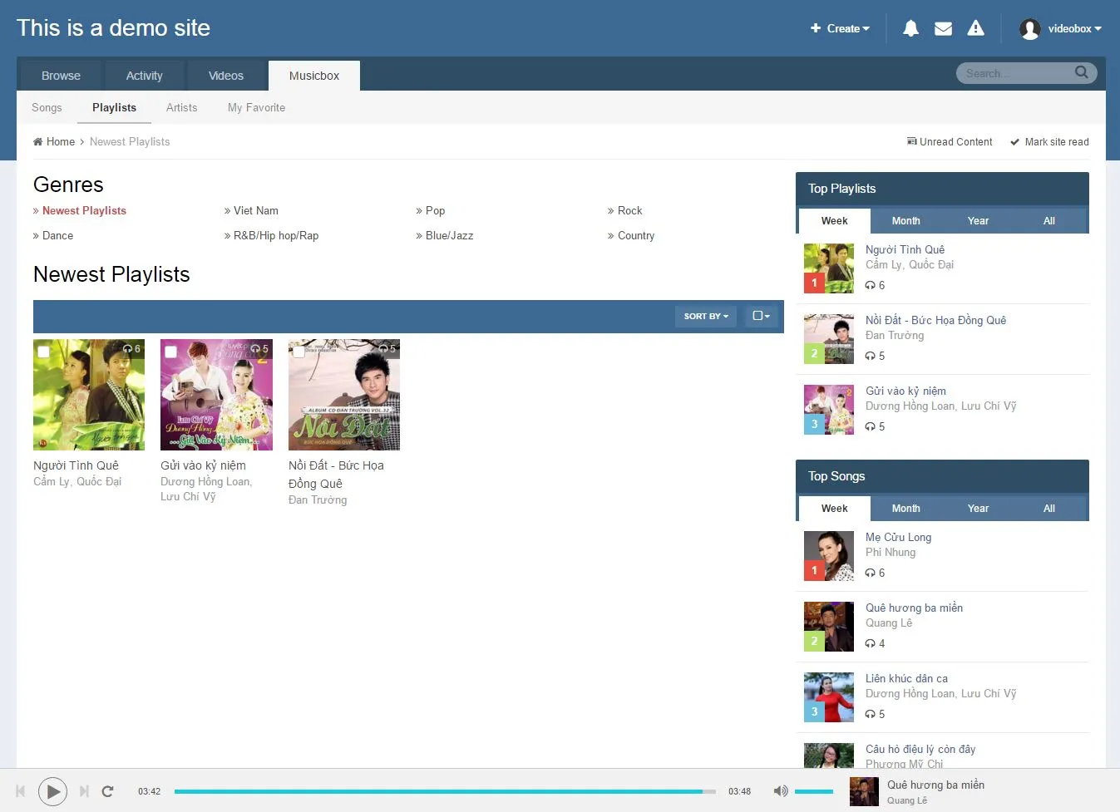Skip to the next track
This screenshot has height=812, width=1120.
(x=84, y=791)
